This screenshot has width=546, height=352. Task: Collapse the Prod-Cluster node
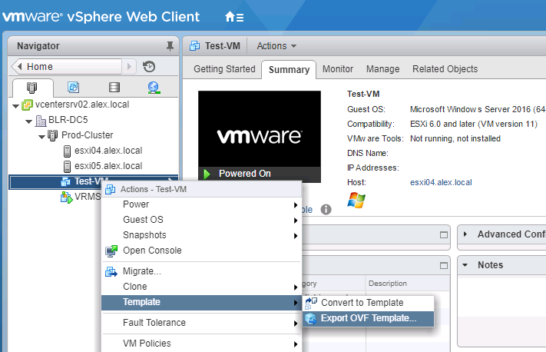coord(41,137)
